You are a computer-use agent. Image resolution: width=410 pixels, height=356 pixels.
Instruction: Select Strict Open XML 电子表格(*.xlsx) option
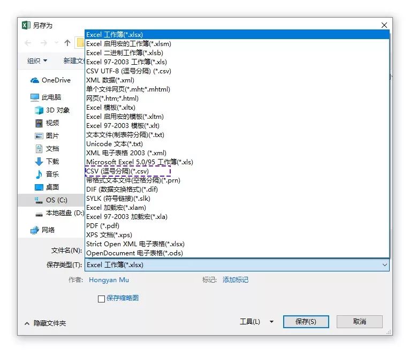(x=237, y=244)
